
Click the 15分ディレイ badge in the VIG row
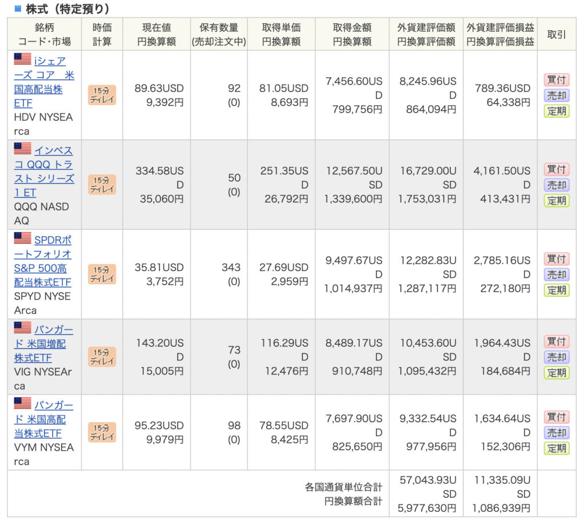(x=102, y=357)
